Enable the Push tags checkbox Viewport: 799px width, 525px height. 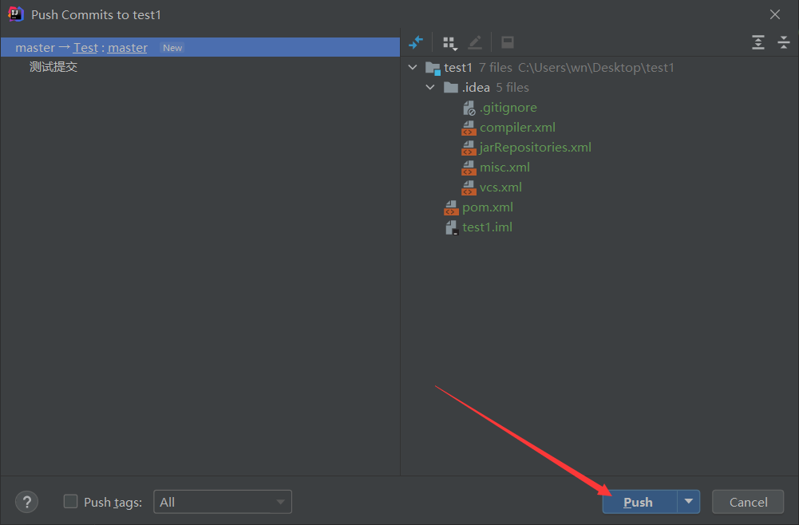click(x=71, y=502)
